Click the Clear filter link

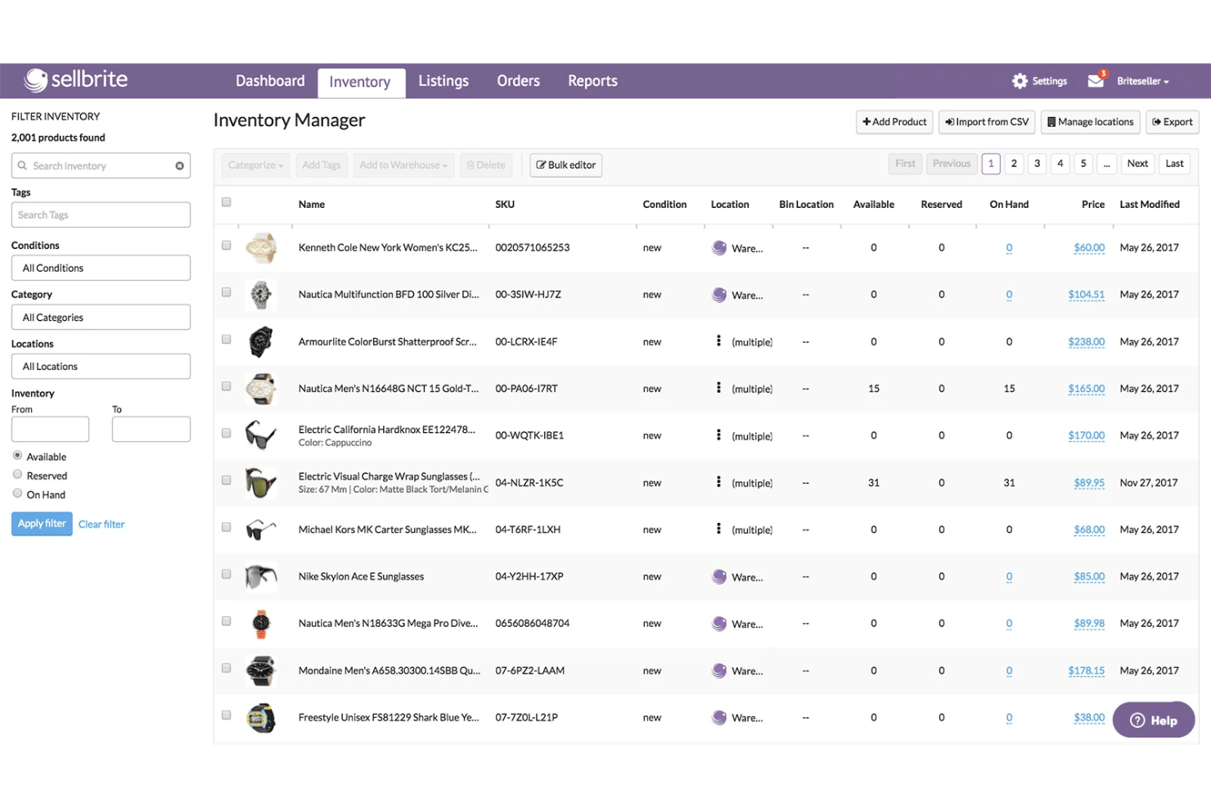101,524
